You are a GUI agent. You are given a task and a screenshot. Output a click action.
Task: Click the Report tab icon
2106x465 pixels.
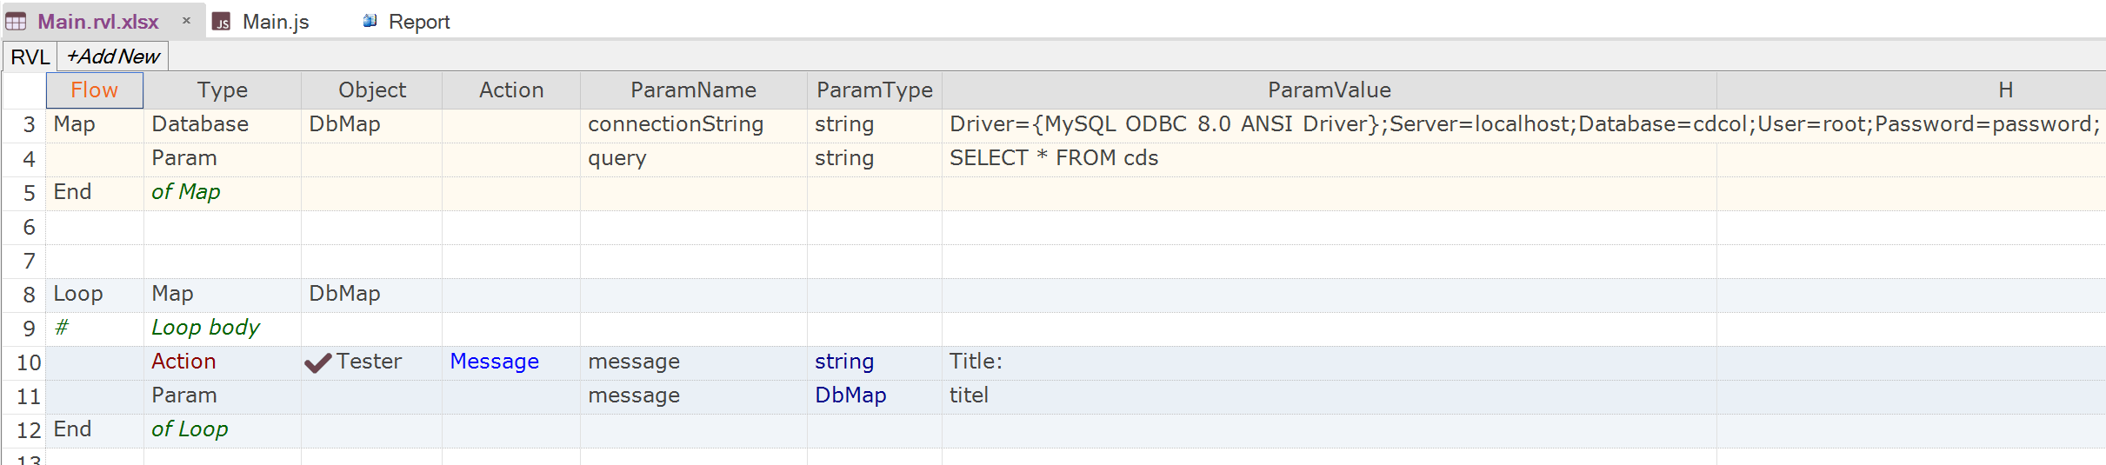coord(370,21)
